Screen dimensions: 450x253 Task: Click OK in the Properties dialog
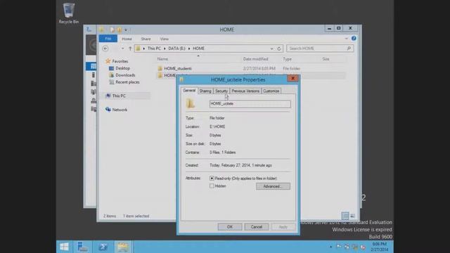pos(230,227)
